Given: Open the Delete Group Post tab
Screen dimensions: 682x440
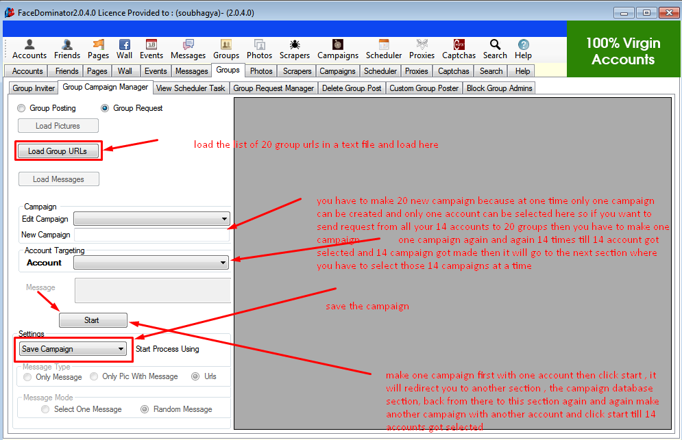Looking at the screenshot, I should 352,88.
